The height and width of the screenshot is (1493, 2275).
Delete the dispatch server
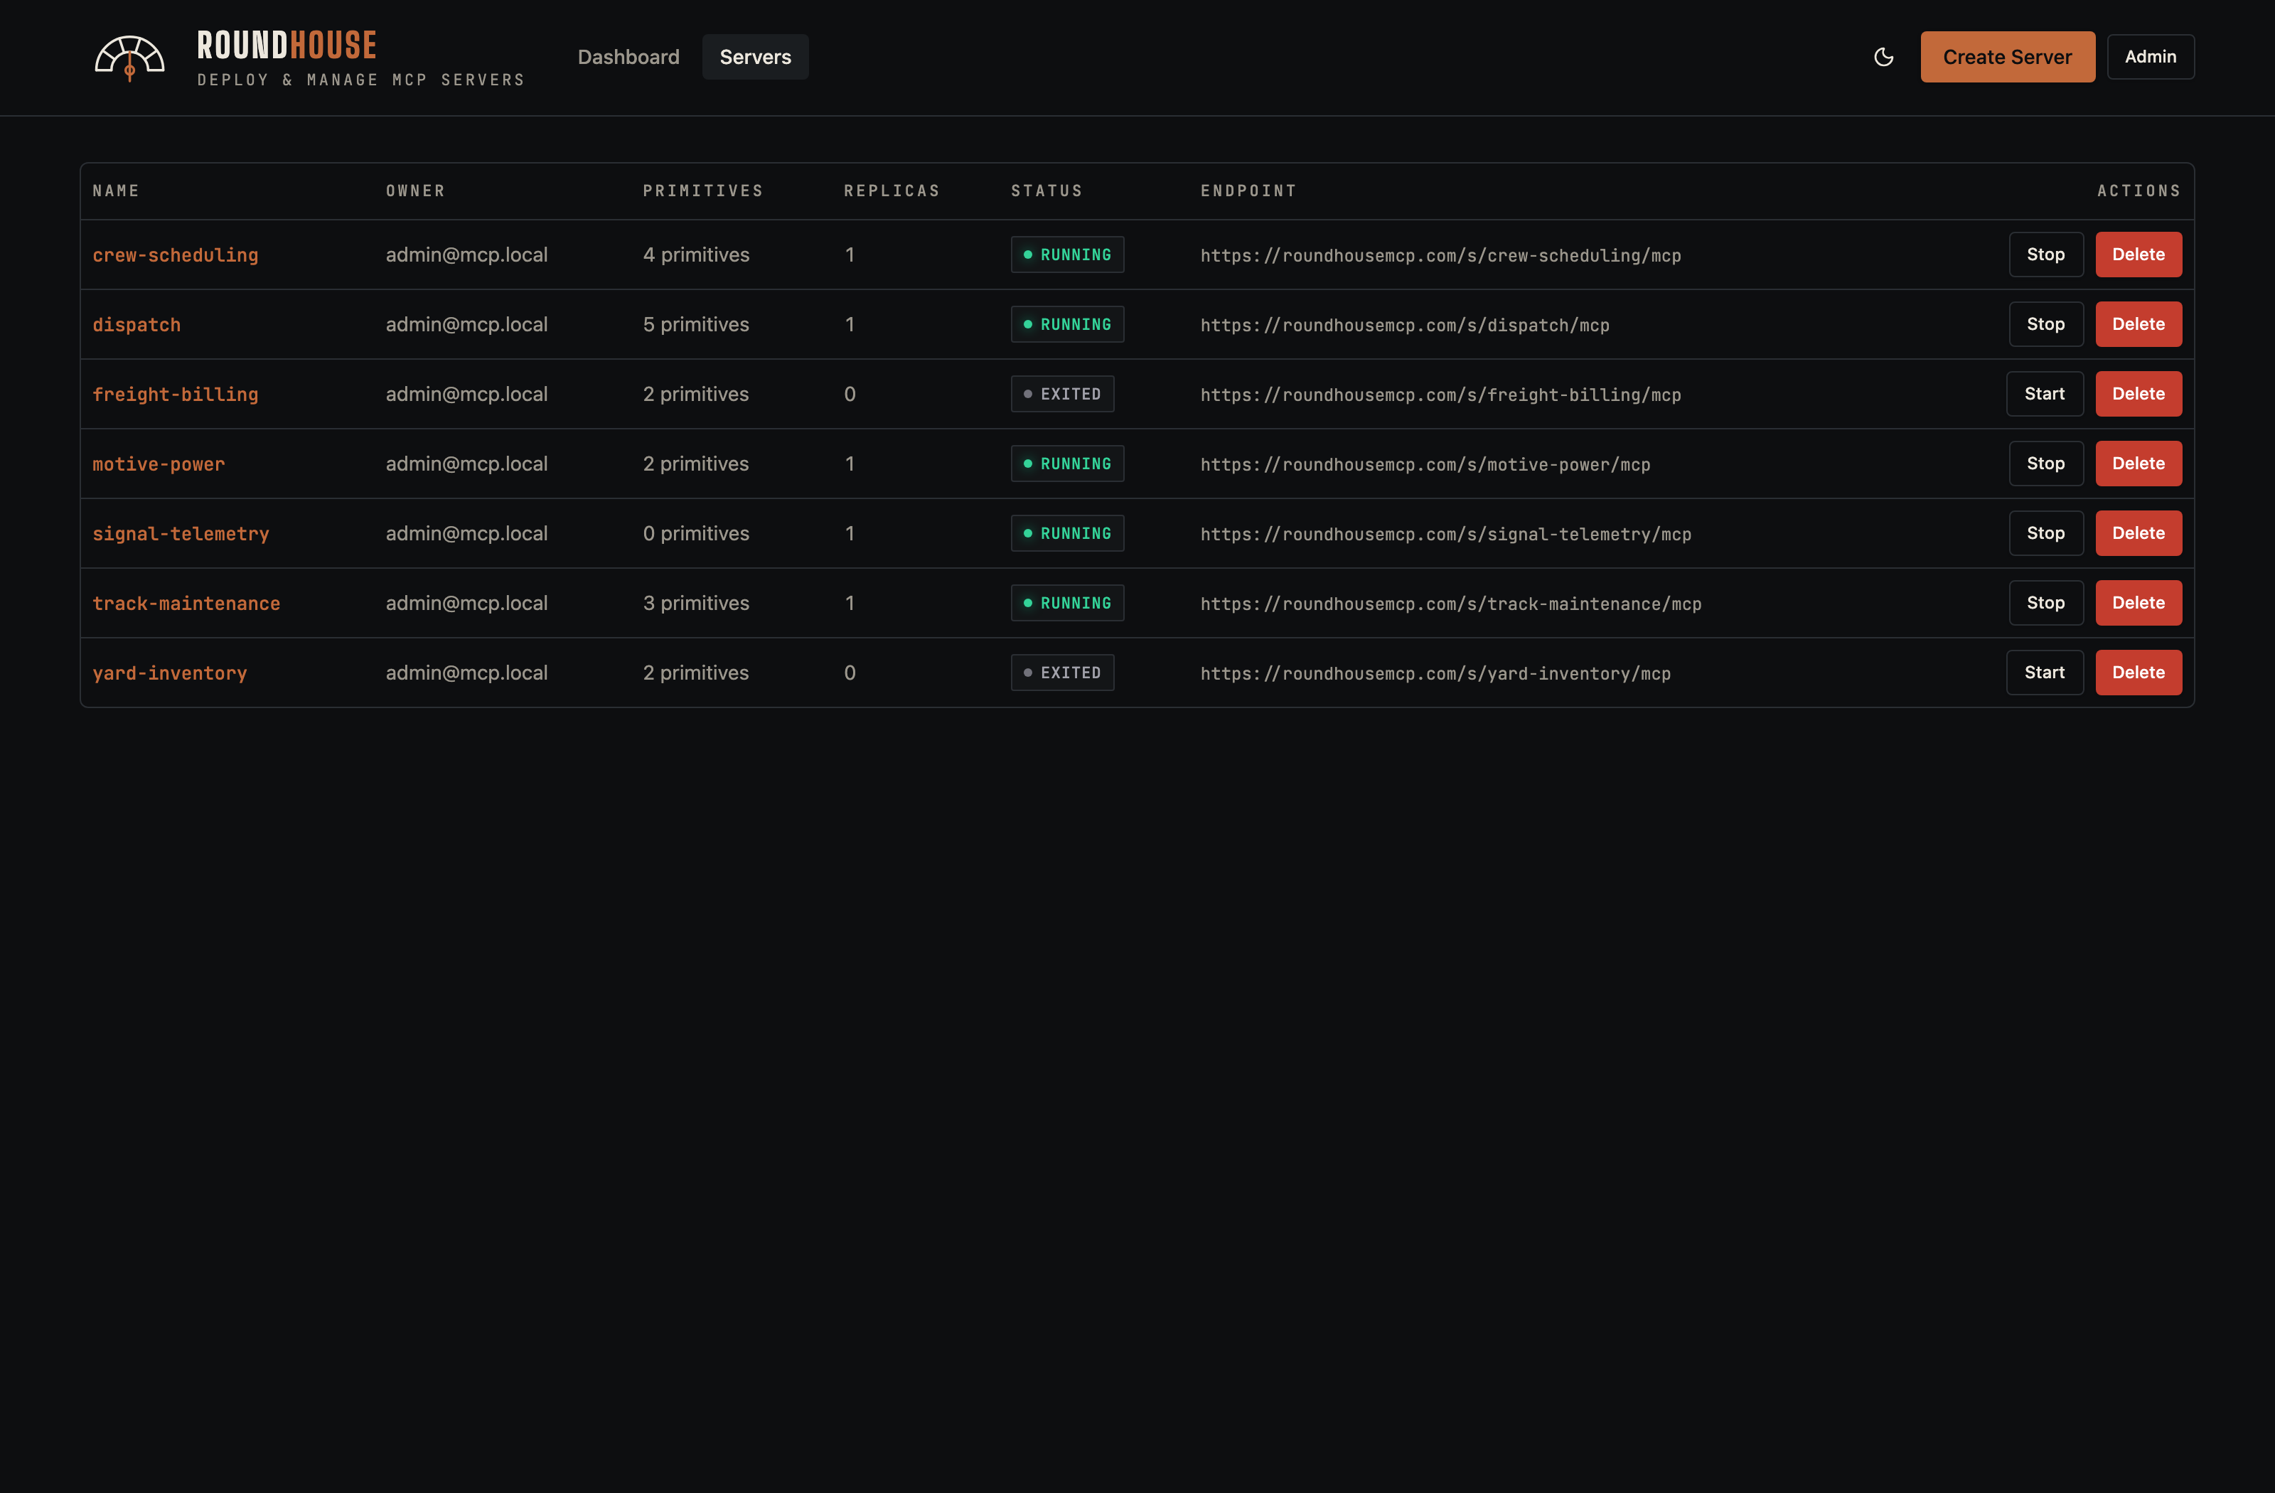tap(2138, 324)
